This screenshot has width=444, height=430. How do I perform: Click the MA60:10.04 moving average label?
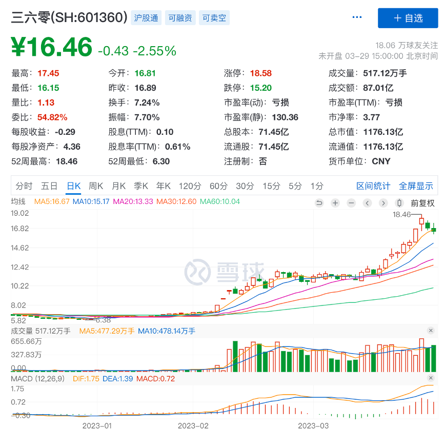[x=220, y=201]
